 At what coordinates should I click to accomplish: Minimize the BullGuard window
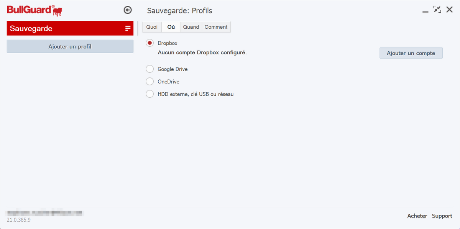click(x=425, y=11)
